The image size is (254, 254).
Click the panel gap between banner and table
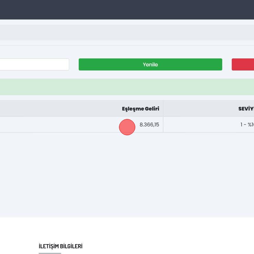coord(127,98)
